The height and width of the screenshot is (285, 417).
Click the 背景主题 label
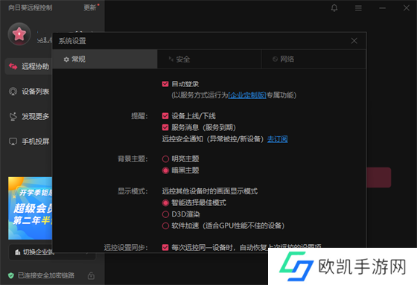(x=133, y=159)
